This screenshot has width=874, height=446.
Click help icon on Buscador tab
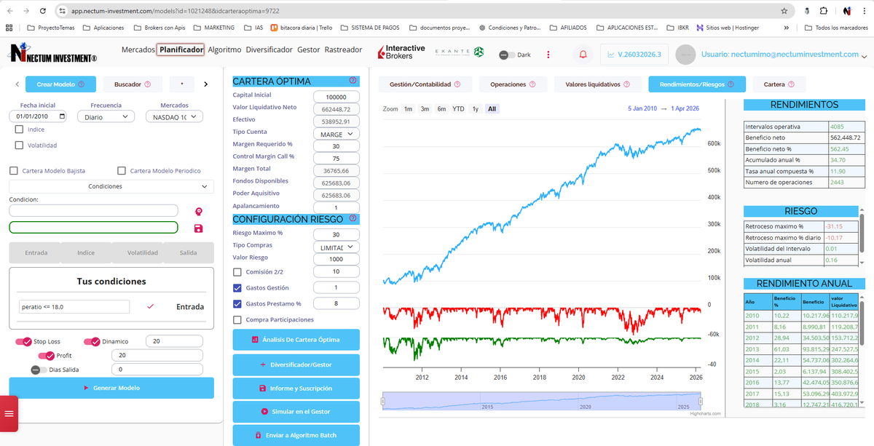tap(148, 84)
